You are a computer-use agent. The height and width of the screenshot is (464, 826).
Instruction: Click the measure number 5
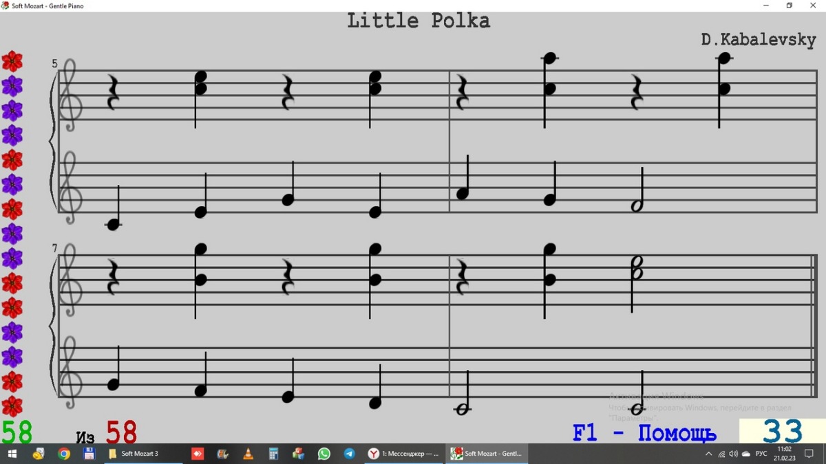(54, 64)
